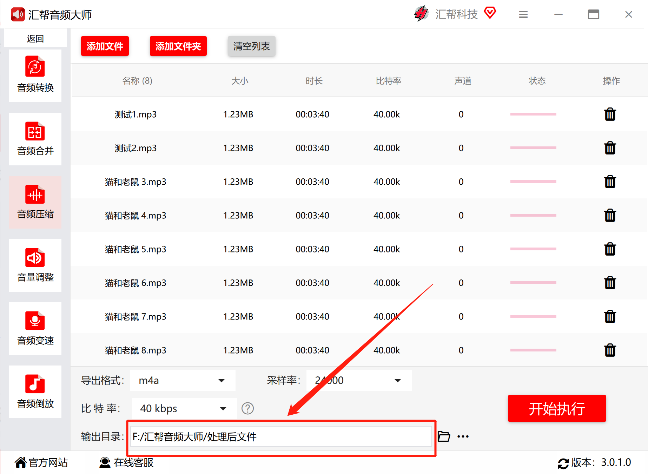This screenshot has height=474, width=648.
Task: Remove 猫和老鼠 7.mp3 via trash icon
Action: tap(610, 316)
